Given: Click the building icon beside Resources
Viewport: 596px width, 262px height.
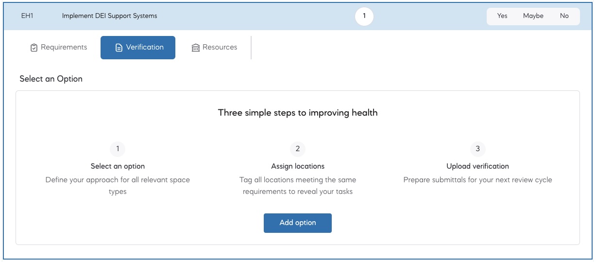Looking at the screenshot, I should click(196, 48).
